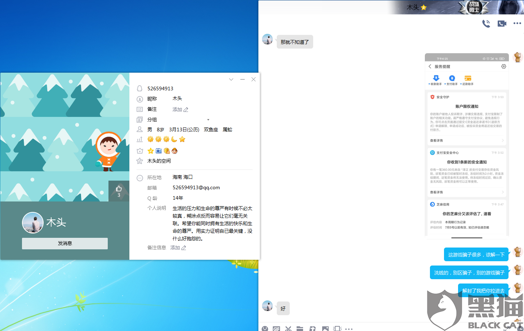Click 添加 next to 备注
The height and width of the screenshot is (331, 524).
(x=177, y=109)
